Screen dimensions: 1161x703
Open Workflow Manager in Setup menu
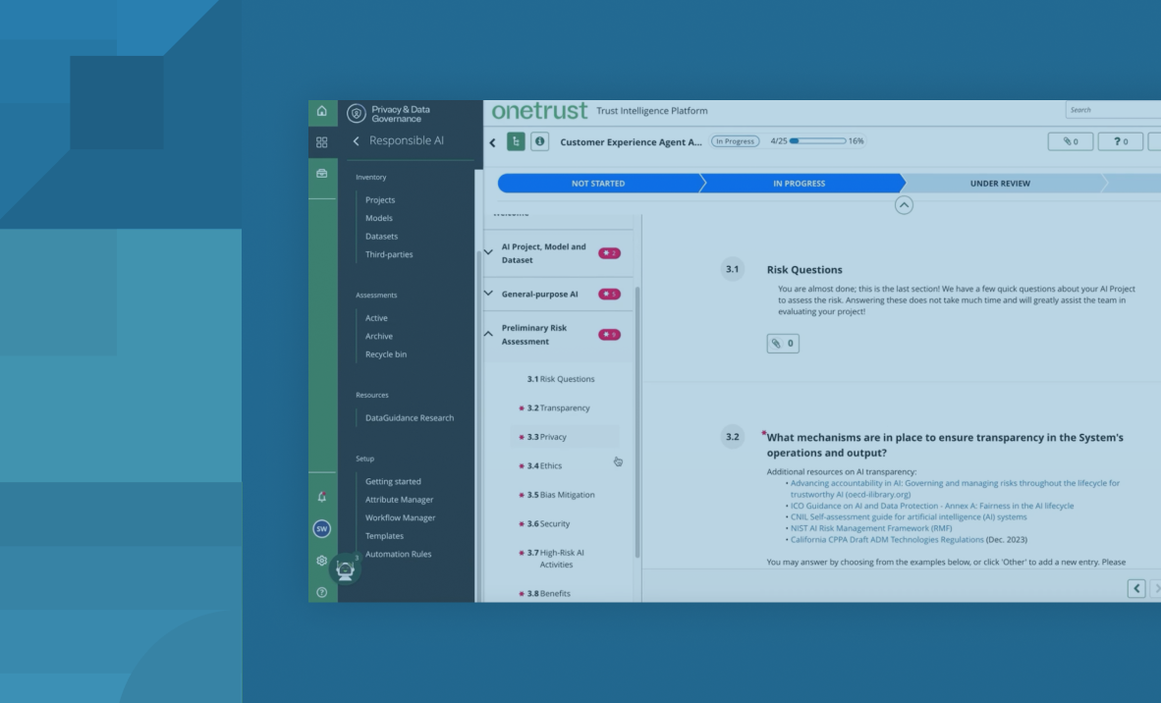click(400, 517)
